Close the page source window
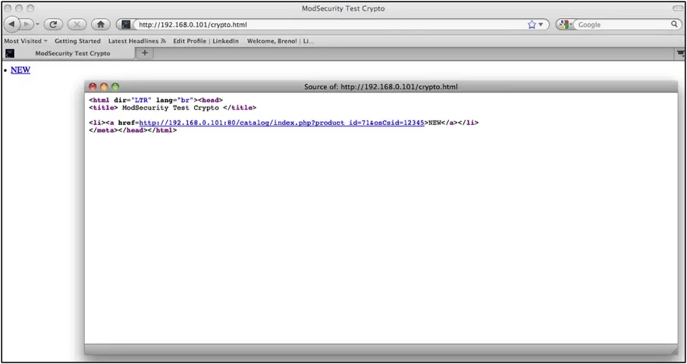The width and height of the screenshot is (687, 364). coord(93,87)
